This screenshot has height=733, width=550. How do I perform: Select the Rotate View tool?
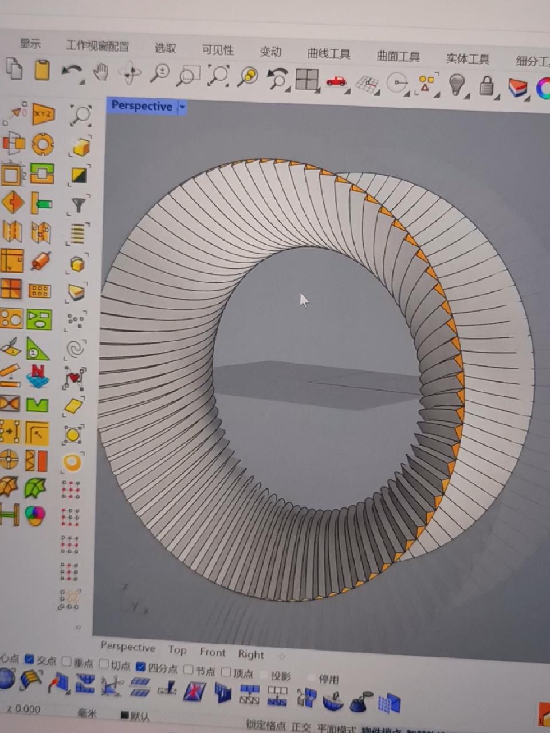point(129,73)
